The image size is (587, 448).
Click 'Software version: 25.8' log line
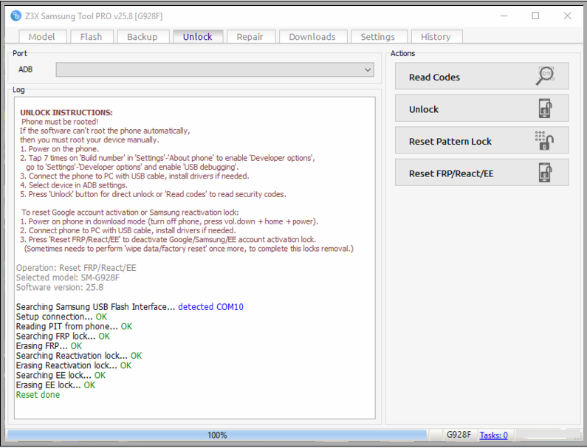tap(60, 287)
